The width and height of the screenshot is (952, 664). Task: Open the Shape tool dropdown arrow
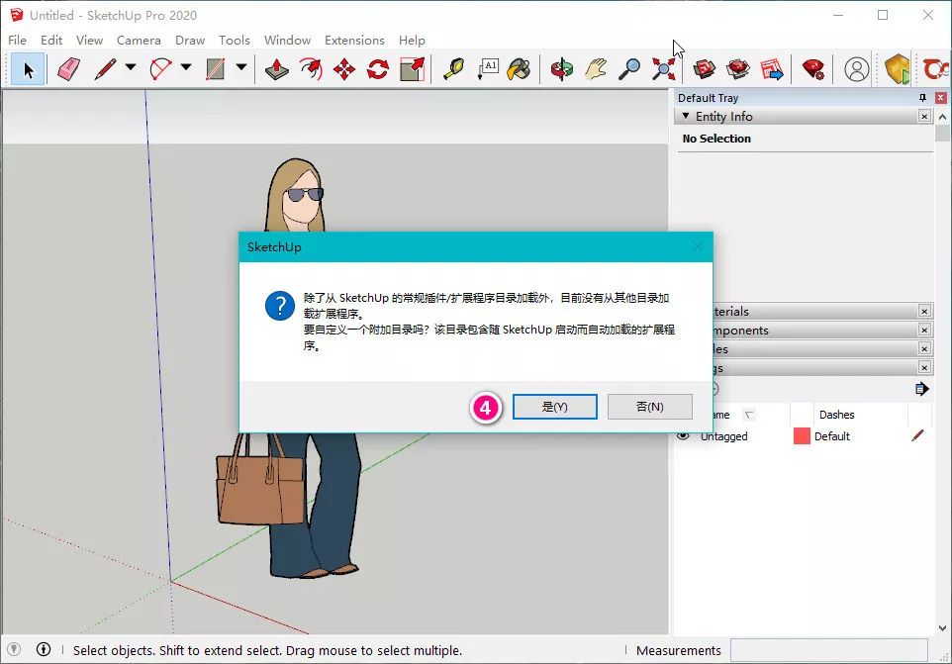[x=241, y=67]
